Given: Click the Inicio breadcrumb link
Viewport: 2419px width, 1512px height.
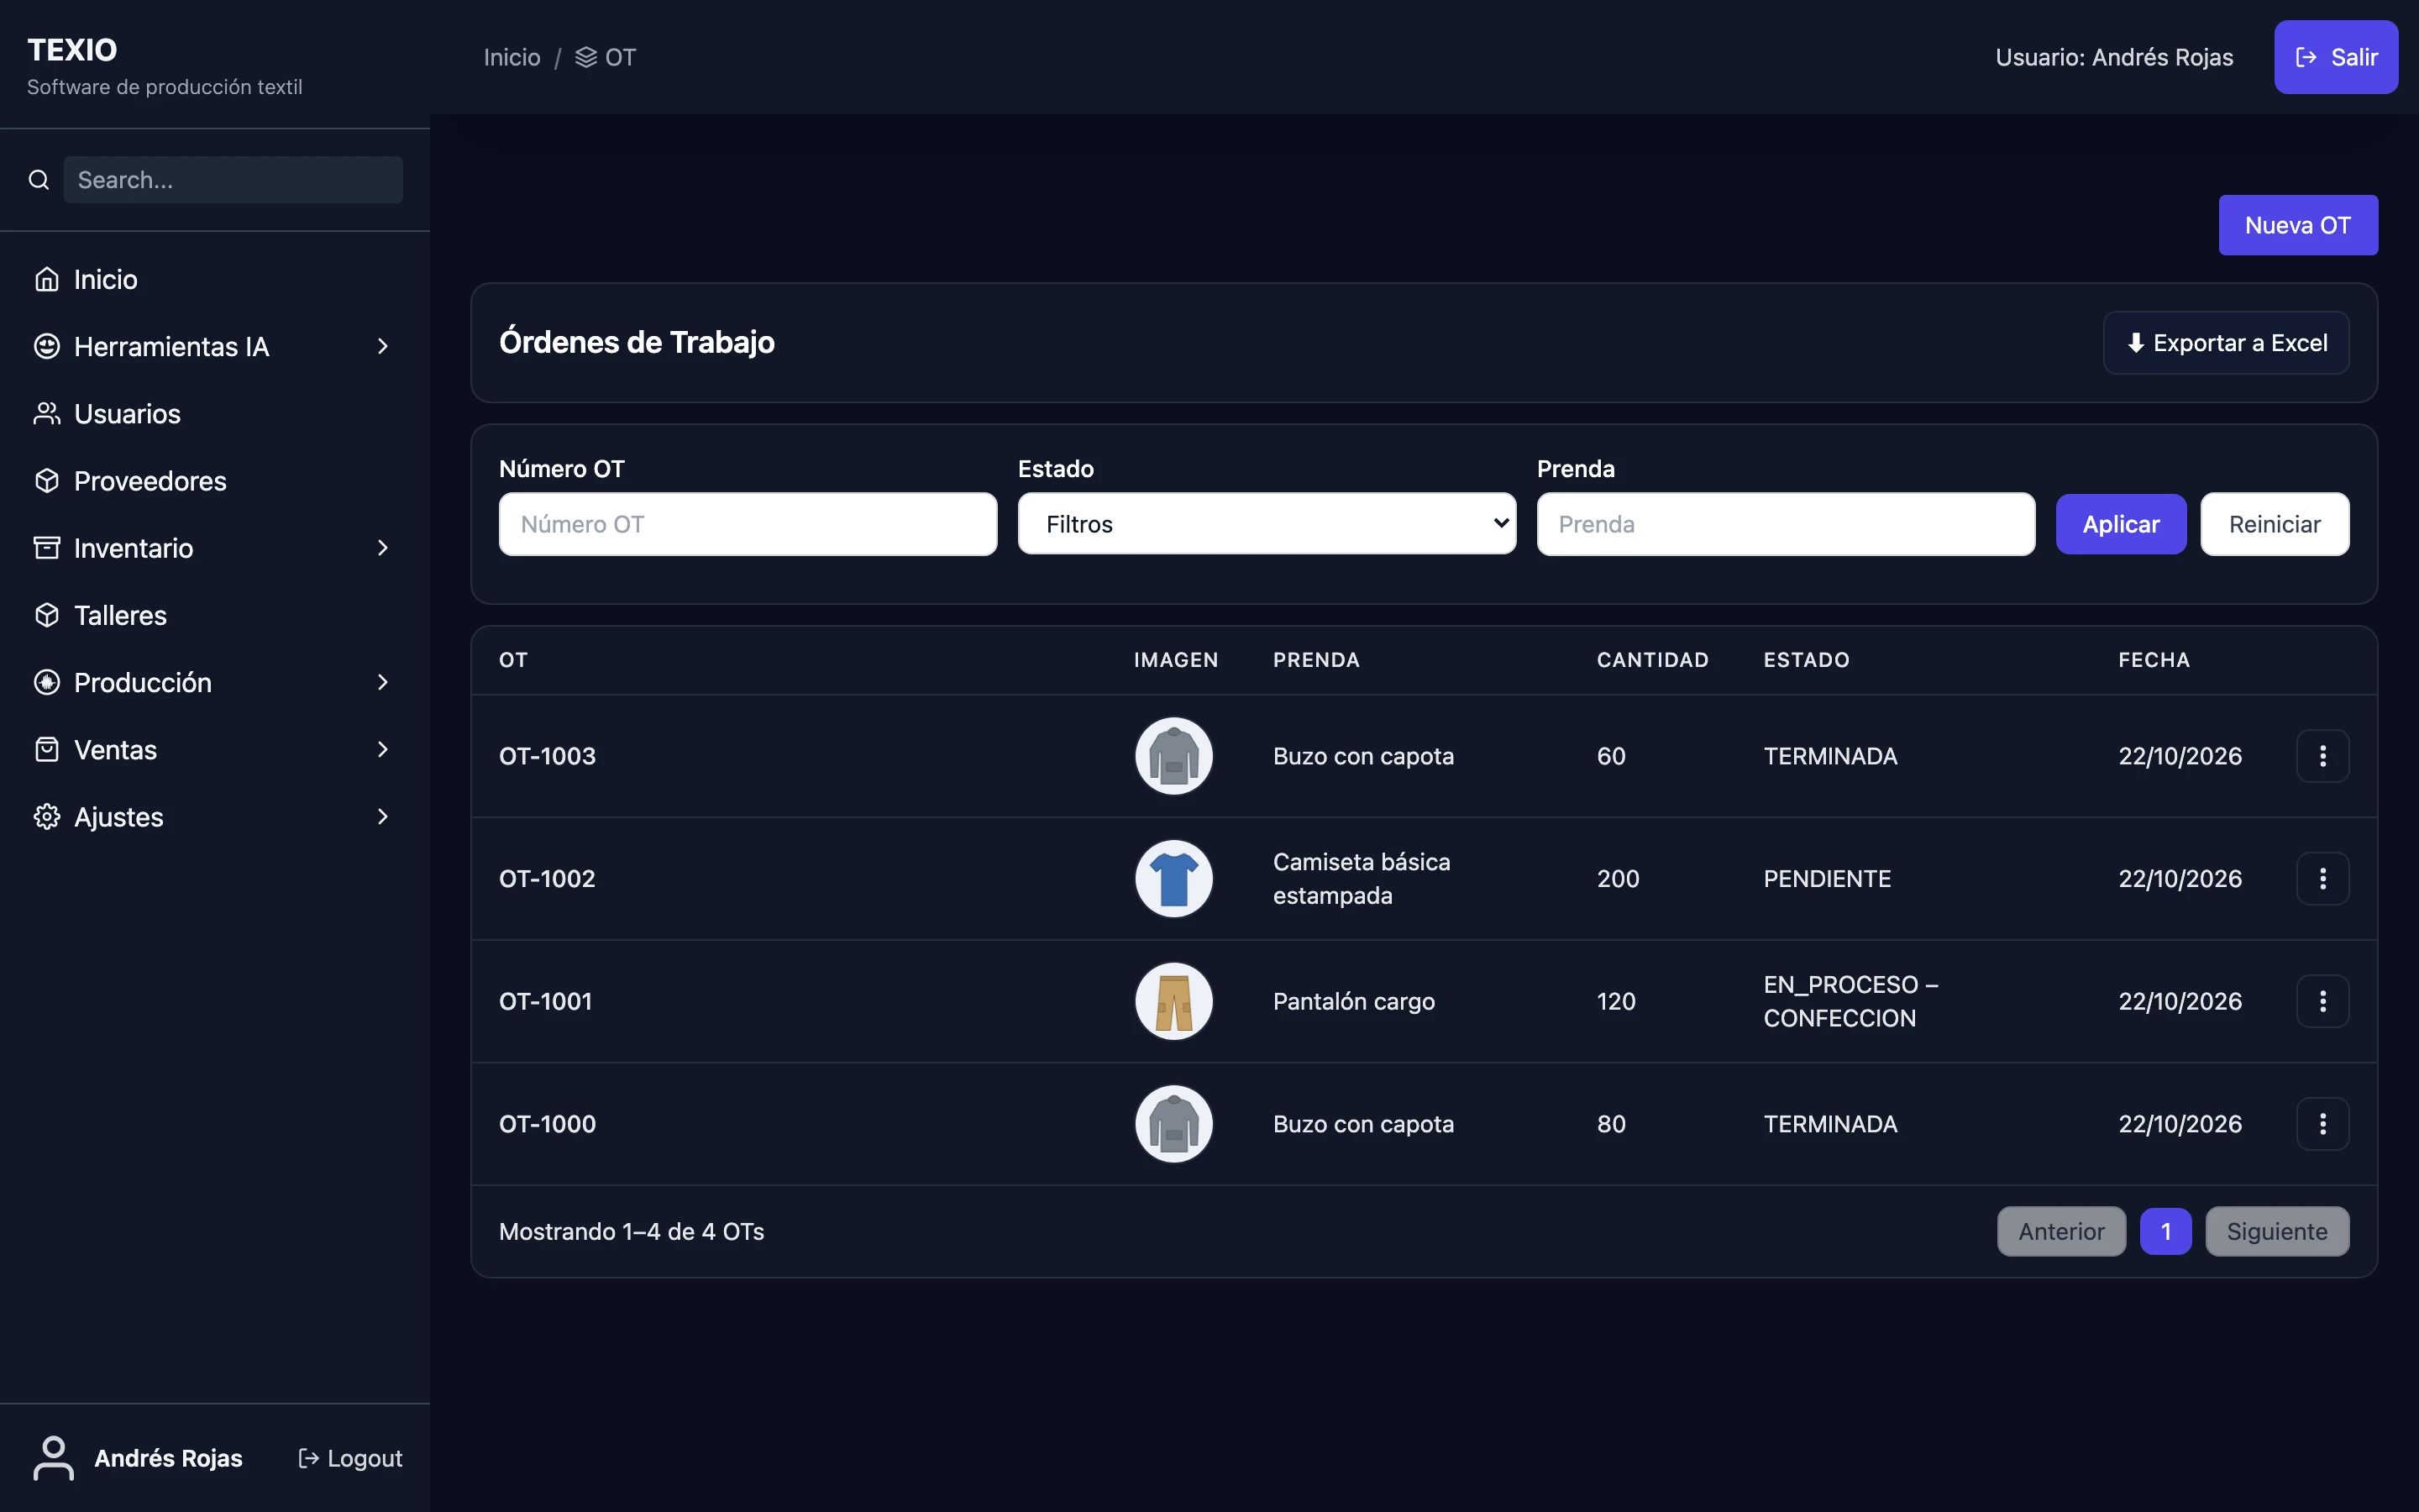Looking at the screenshot, I should click(512, 58).
